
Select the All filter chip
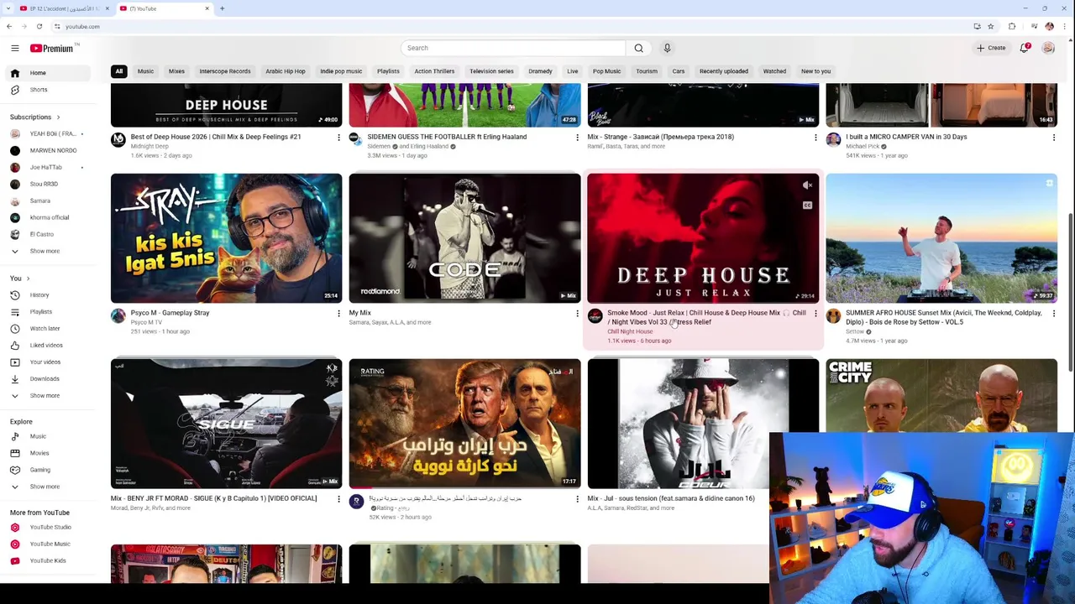(x=119, y=71)
